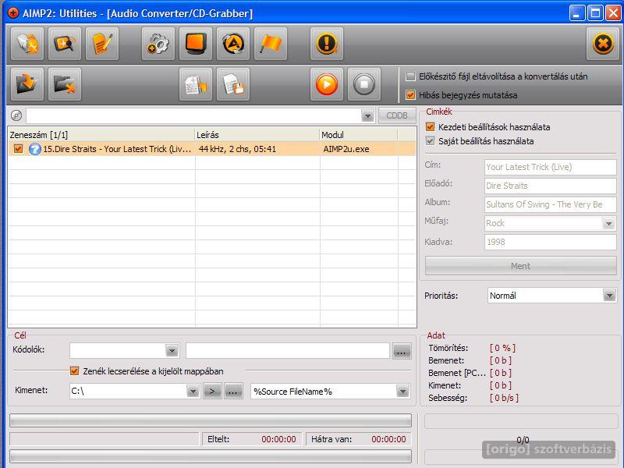624x468 pixels.
Task: Click the Sebesség value '[ 0 b/s ]'
Action: 504,398
